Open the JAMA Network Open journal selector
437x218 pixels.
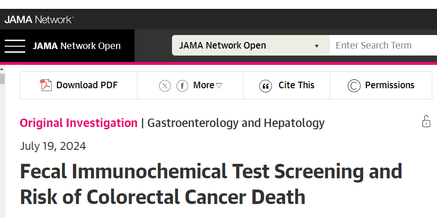point(251,45)
